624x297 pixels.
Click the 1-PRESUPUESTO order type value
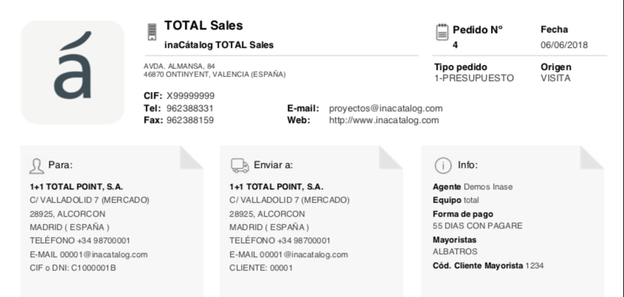474,78
